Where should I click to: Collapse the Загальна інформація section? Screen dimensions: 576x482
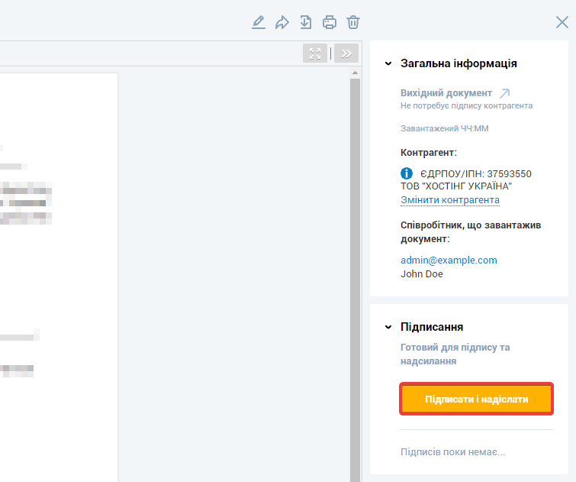coord(388,64)
